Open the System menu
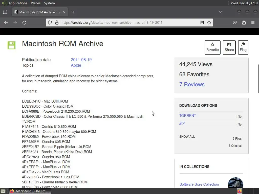The image size is (259, 194). click(x=49, y=3)
